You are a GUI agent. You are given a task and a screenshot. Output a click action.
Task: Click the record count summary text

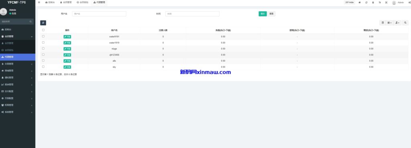point(59,74)
